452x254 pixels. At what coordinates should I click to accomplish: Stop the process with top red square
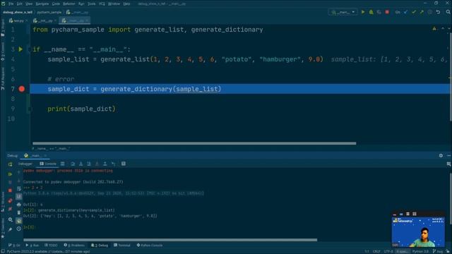[x=387, y=12]
